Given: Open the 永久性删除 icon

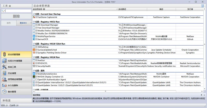Looking at the screenshot, I should (4, 85).
